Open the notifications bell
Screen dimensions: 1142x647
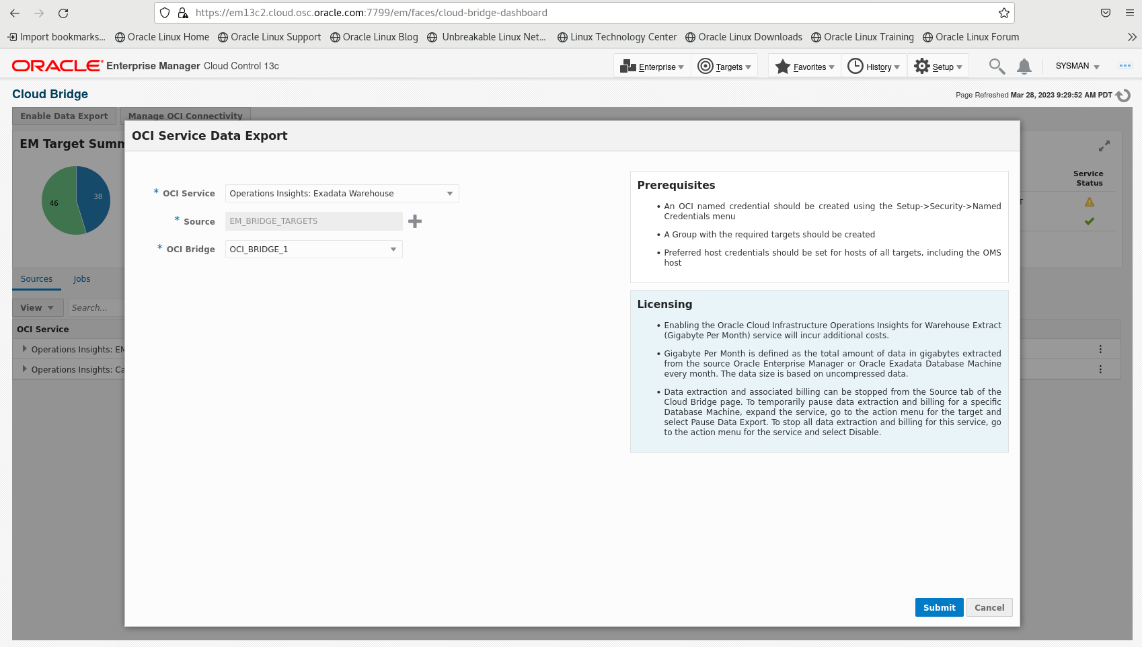click(1024, 66)
